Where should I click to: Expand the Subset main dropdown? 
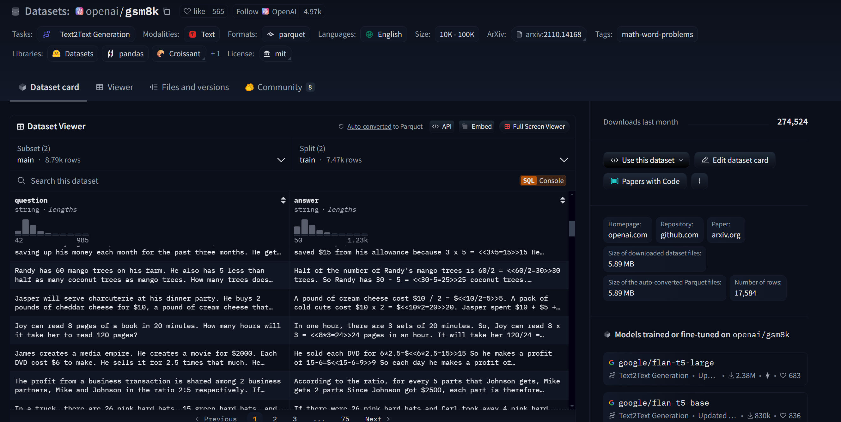coord(151,154)
